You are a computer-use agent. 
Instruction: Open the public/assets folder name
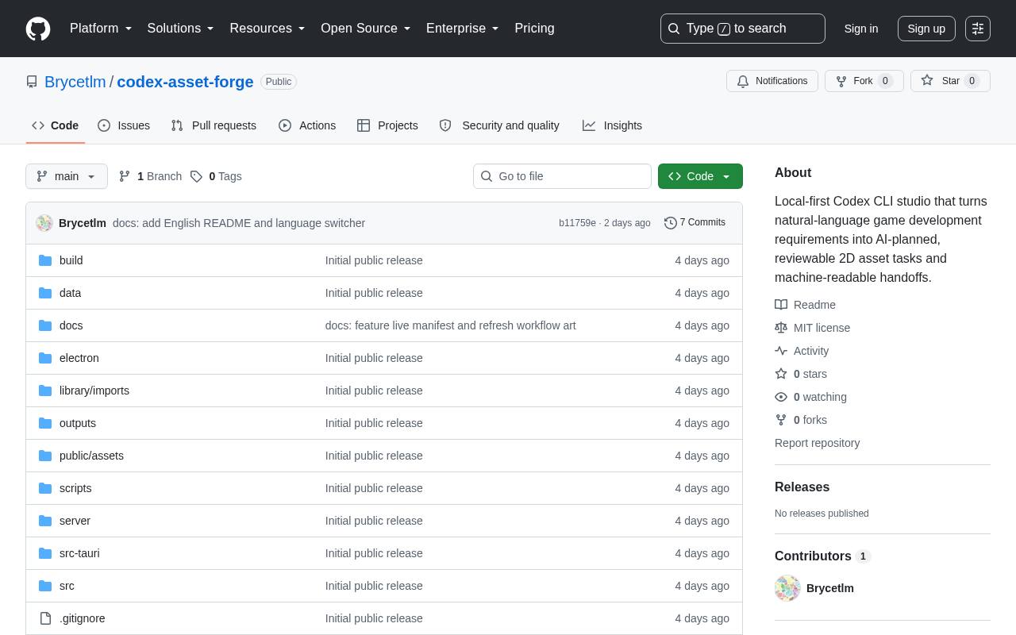click(x=91, y=456)
